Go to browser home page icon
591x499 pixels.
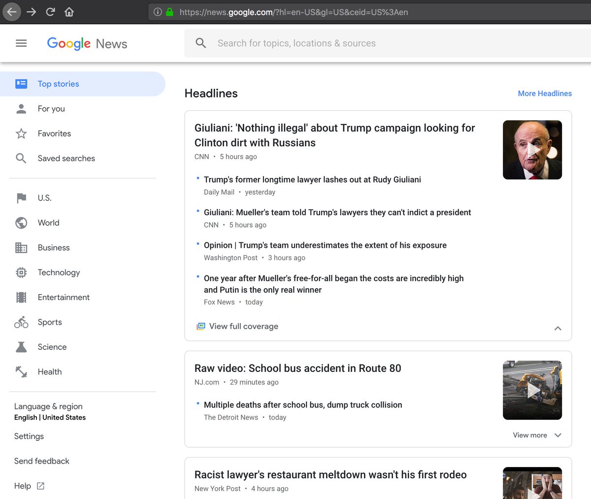click(x=69, y=12)
